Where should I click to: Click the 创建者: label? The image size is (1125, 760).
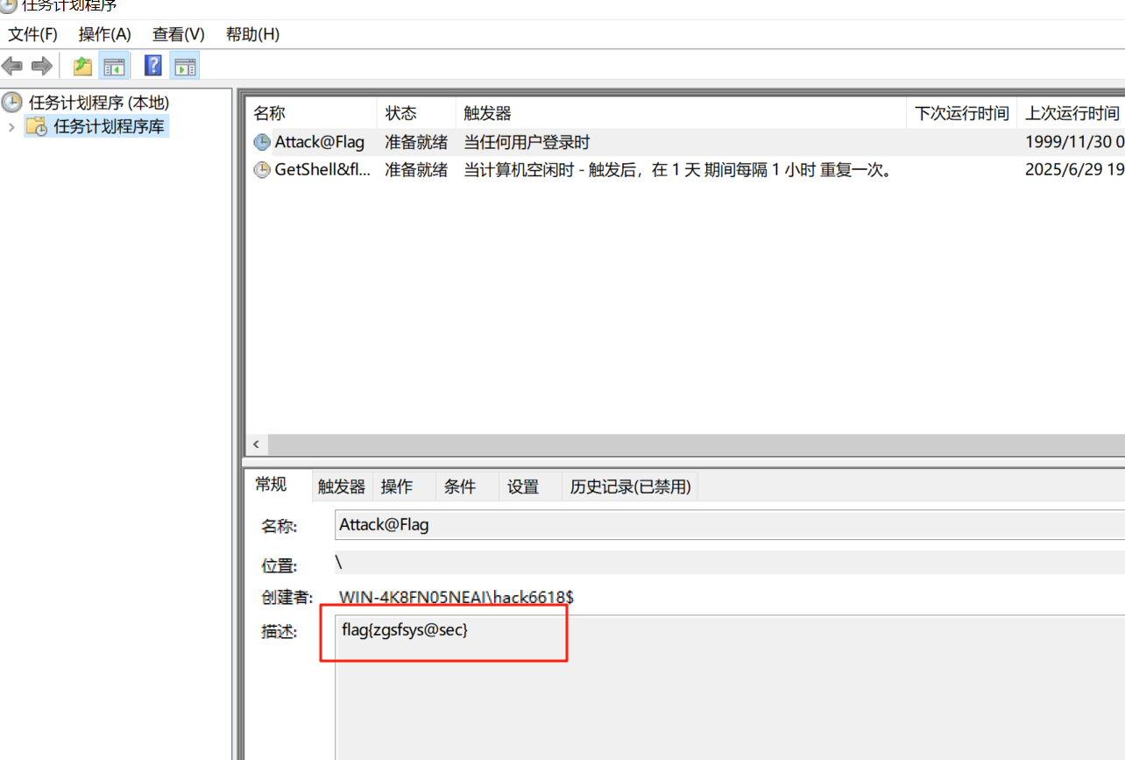(287, 597)
